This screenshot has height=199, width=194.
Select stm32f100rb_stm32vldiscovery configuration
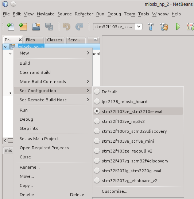pos(97,131)
